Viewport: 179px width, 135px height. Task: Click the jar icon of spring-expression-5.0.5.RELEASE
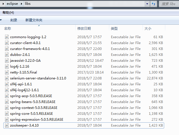7,120
